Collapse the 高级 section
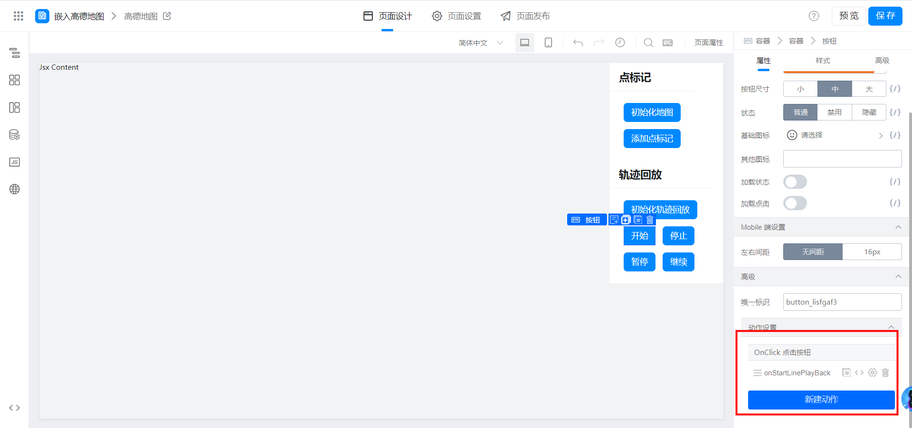This screenshot has width=912, height=428. (x=898, y=277)
